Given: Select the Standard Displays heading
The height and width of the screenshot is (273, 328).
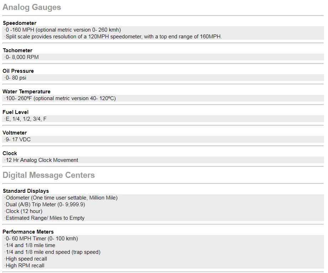Looking at the screenshot, I should click(26, 191).
